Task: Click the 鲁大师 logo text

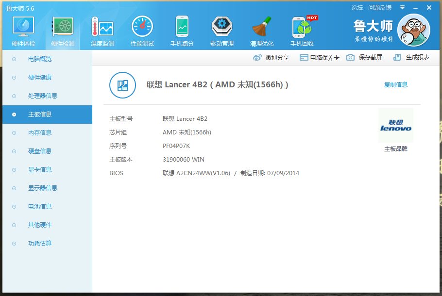Action: point(373,26)
